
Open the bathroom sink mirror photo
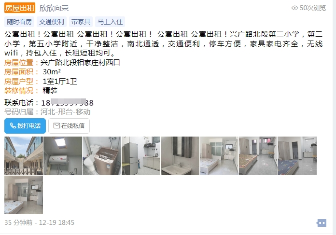(x=180, y=156)
